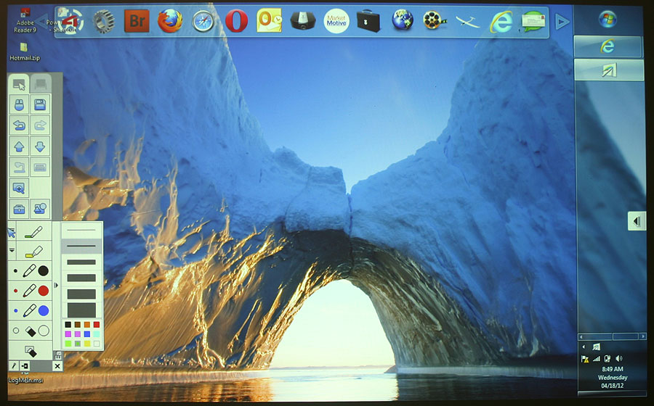Activate the magnifier zoom tool
The image size is (654, 406).
pos(19,188)
